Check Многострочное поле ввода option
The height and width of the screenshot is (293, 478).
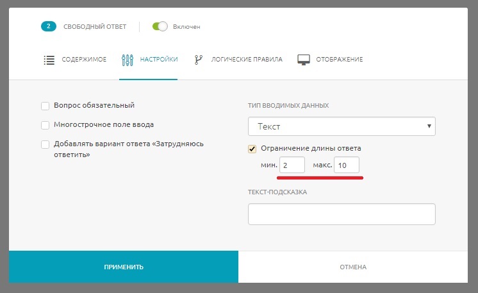click(45, 125)
